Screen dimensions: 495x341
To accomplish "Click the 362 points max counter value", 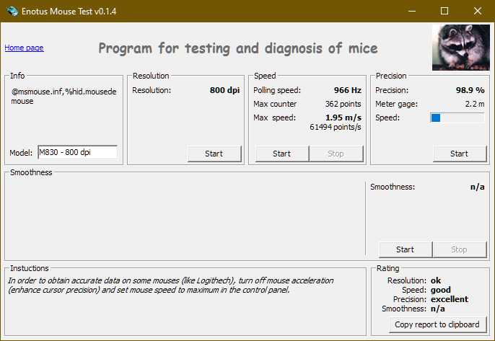I will click(x=343, y=104).
